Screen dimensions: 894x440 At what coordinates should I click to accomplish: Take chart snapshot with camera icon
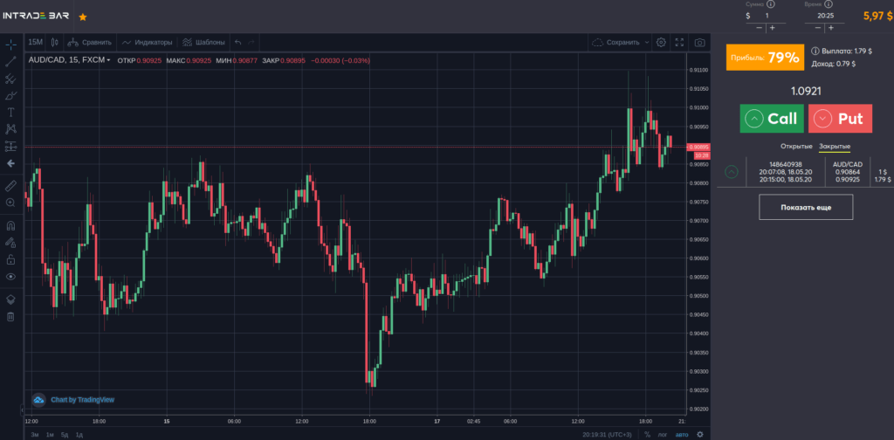699,42
